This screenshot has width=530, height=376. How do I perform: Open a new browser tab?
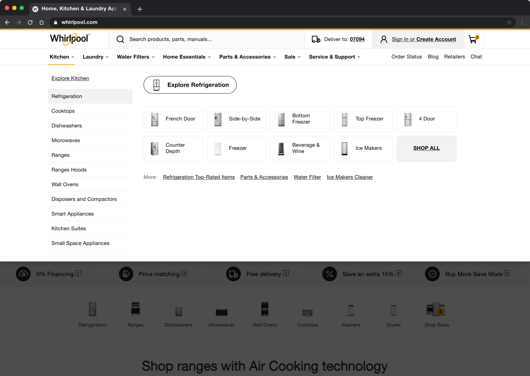click(x=140, y=9)
